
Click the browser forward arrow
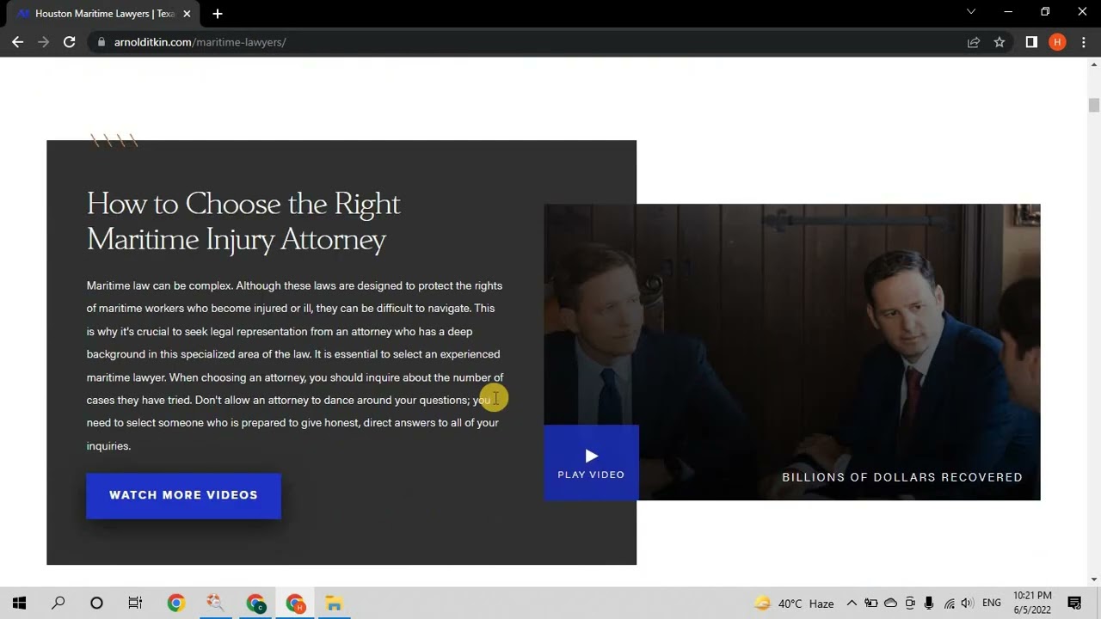pyautogui.click(x=43, y=42)
